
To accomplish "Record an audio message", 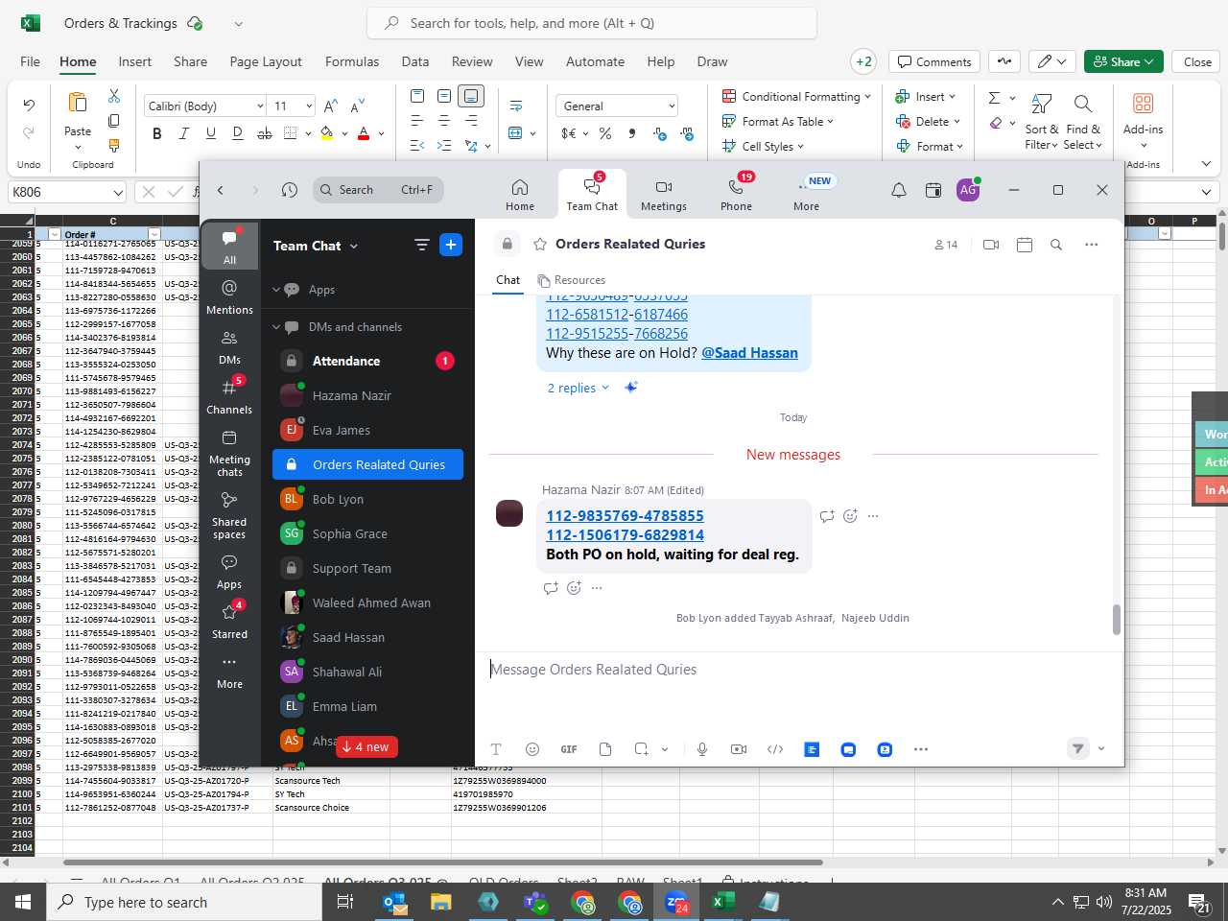I will 702,749.
